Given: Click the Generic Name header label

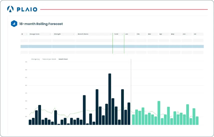Looking at the screenshot, I should point(83,34).
